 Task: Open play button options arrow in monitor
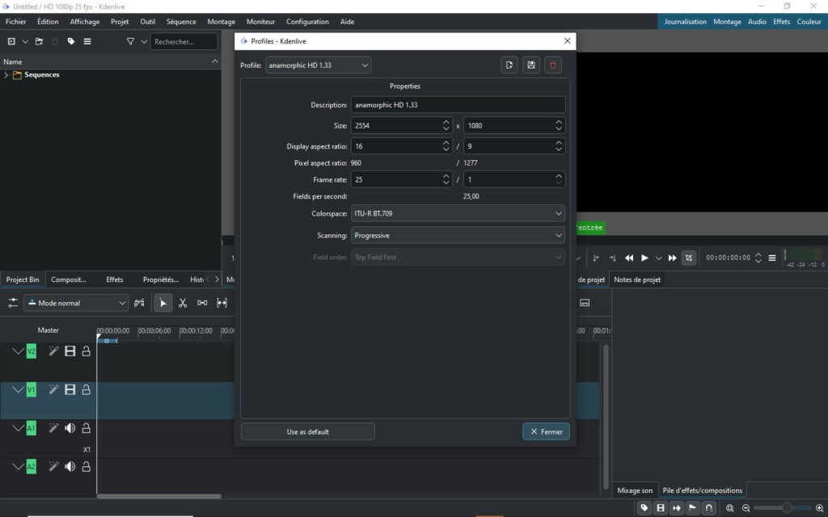pos(658,258)
